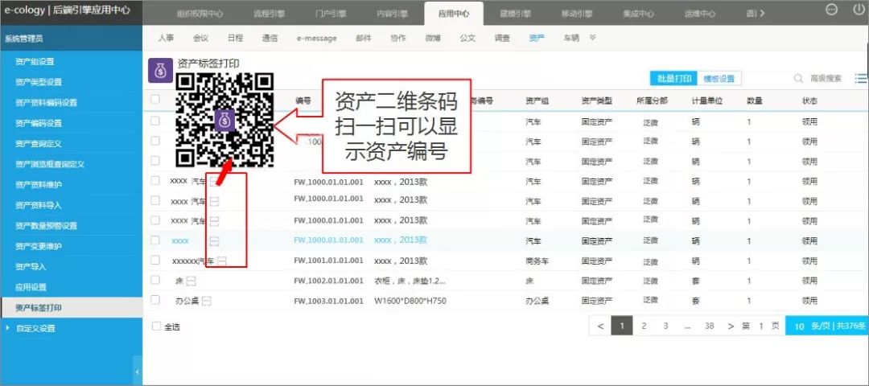Screen dimensions: 869x386
Task: Click the purple asset money-bag icon
Action: point(160,70)
